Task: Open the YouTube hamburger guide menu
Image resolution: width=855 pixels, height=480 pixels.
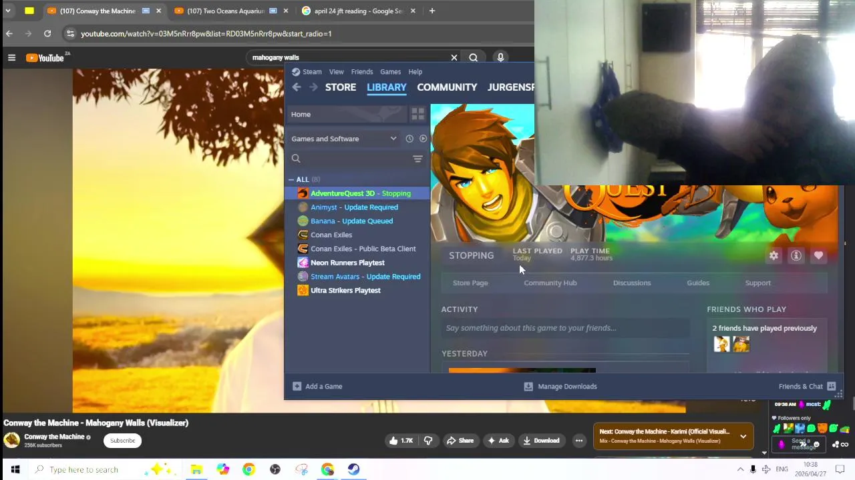Action: point(11,58)
